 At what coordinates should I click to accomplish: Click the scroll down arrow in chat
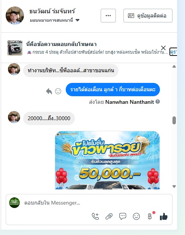(174, 186)
